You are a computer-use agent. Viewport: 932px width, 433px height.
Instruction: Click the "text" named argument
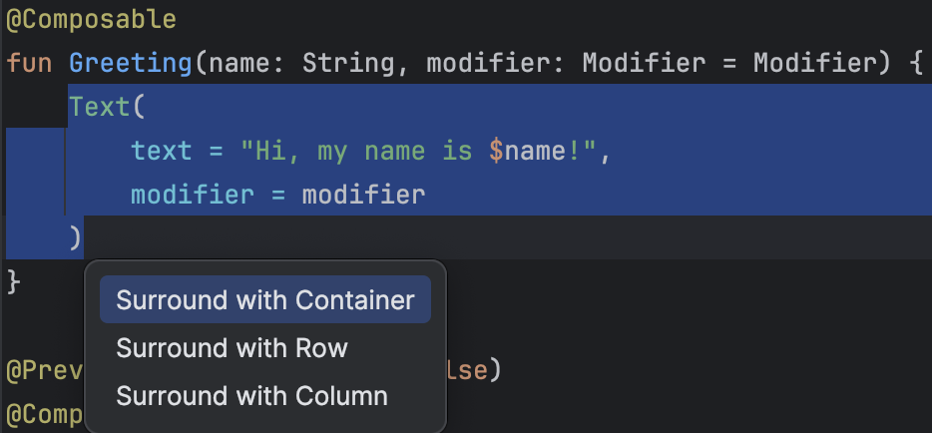tap(162, 151)
